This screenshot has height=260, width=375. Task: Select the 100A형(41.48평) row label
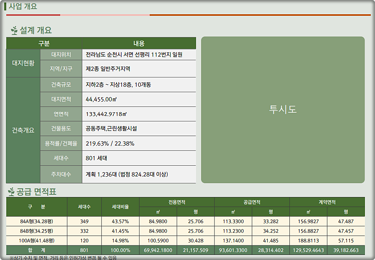tap(37, 241)
